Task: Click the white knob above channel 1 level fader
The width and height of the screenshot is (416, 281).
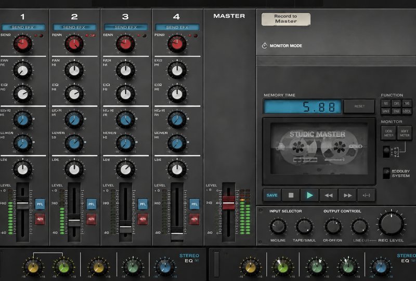Action: click(x=23, y=169)
